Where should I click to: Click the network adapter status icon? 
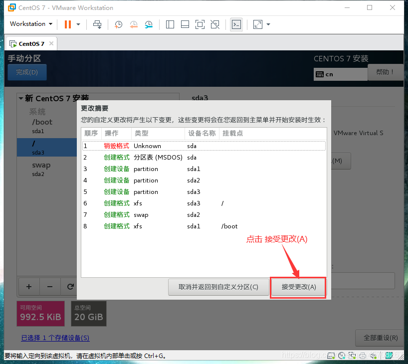coord(352,356)
